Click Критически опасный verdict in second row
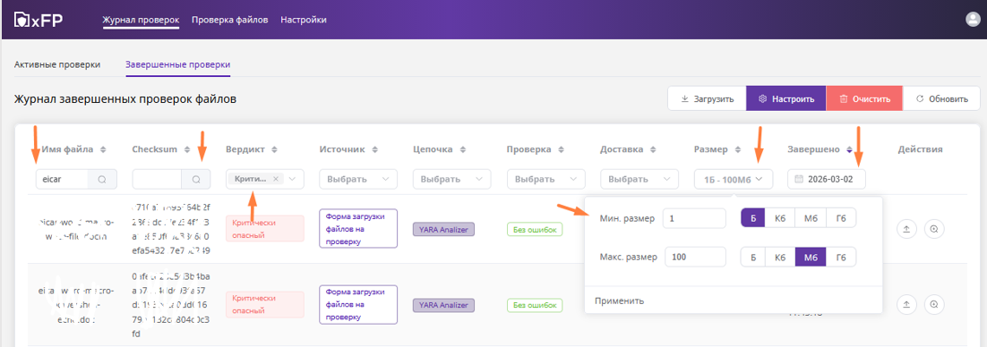Screen dimensions: 987x347 (x=265, y=304)
